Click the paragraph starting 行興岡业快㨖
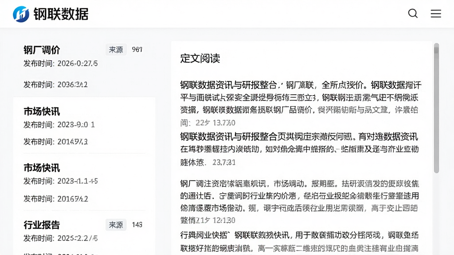Viewport: 454px width, 255px height. 299,242
